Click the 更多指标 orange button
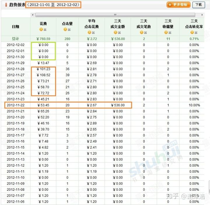210x205 pixels. point(178,5)
